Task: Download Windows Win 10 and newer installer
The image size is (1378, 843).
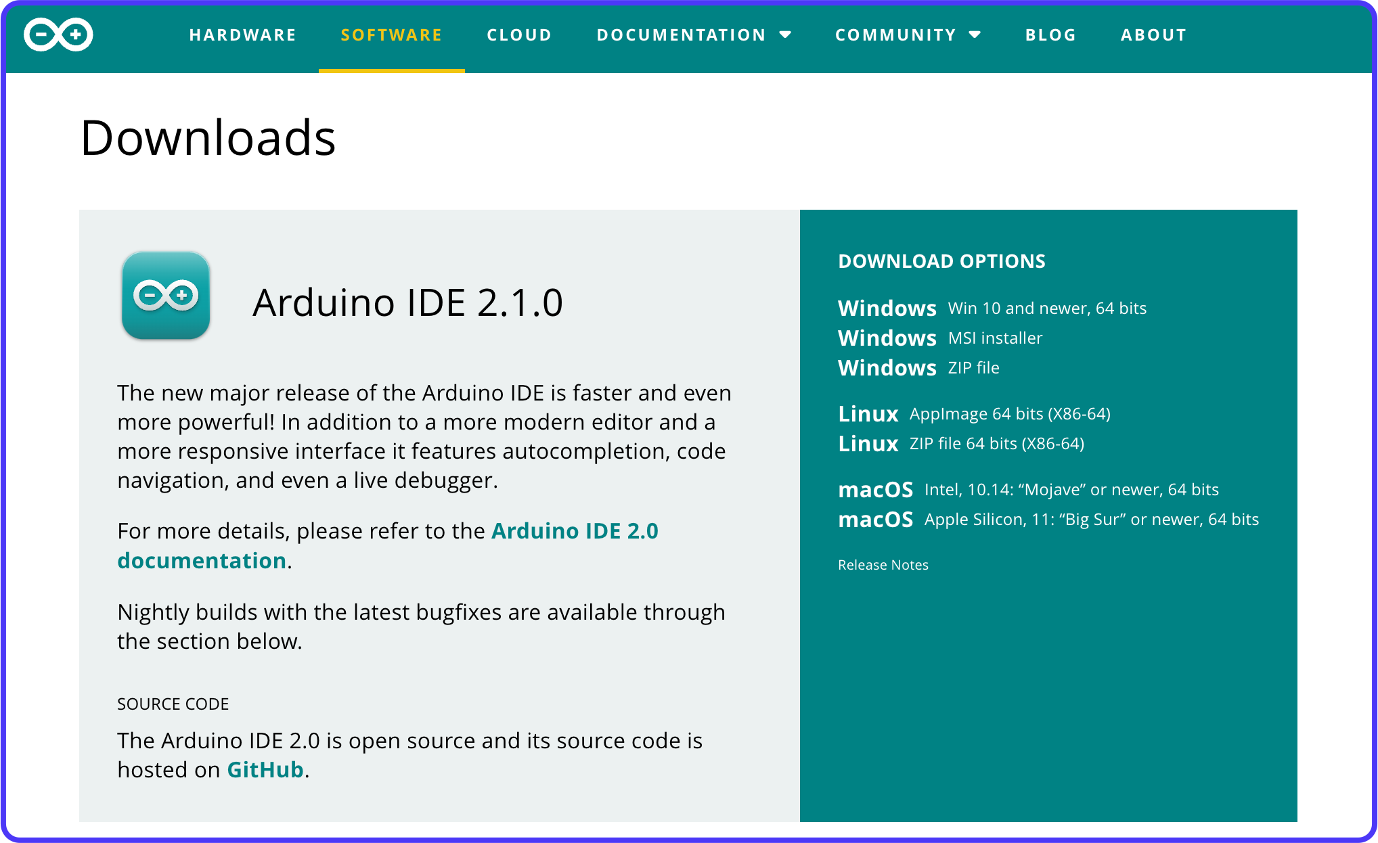Action: (x=992, y=309)
